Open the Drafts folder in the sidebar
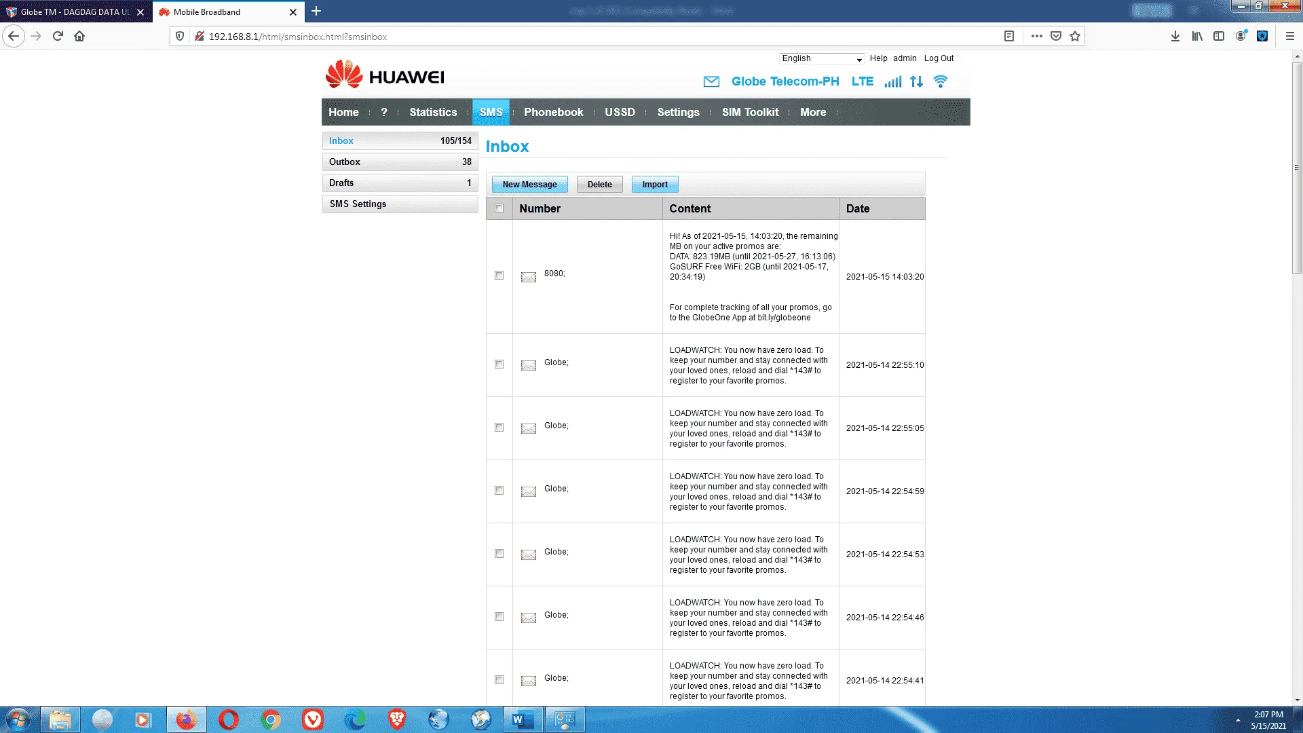This screenshot has width=1303, height=733. point(400,183)
